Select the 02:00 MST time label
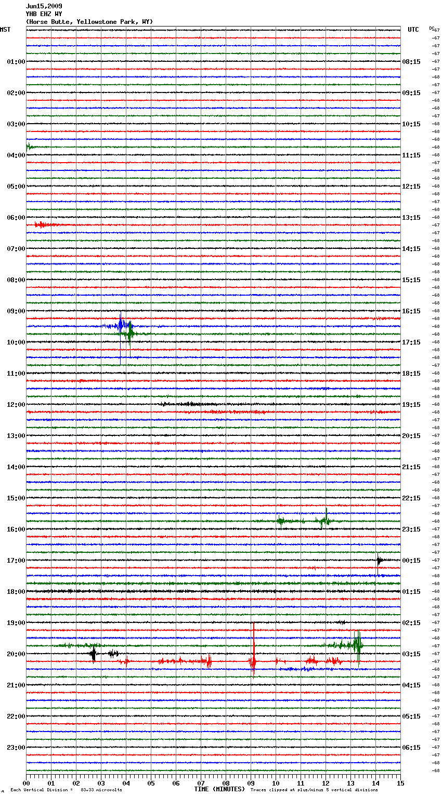 pyautogui.click(x=16, y=93)
